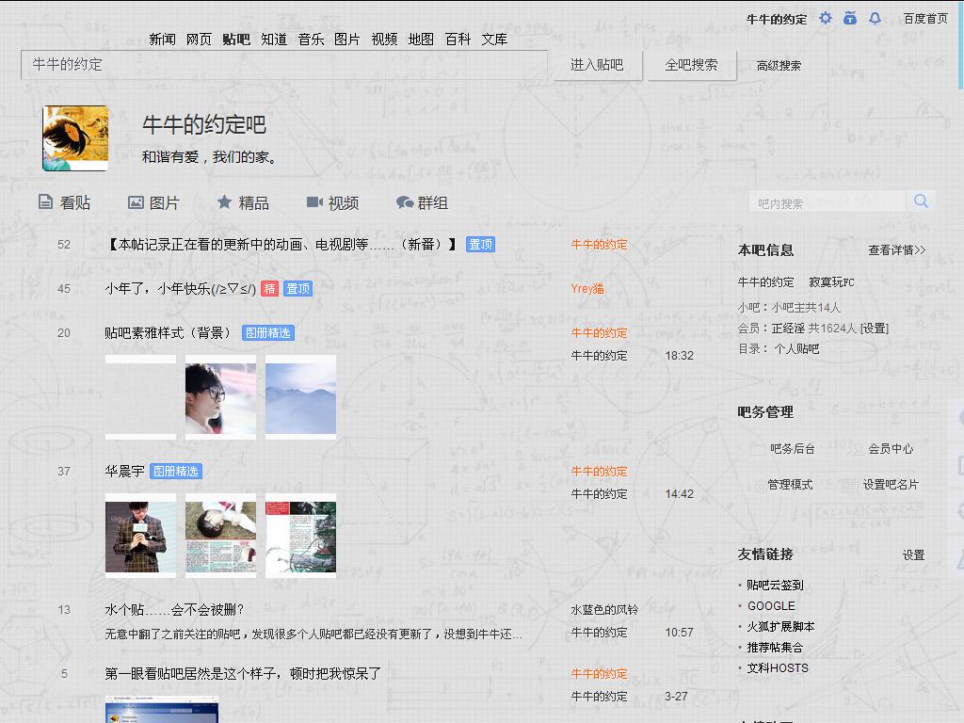Viewport: 964px width, 723px height.
Task: Open notifications via the bell icon
Action: pyautogui.click(x=874, y=18)
